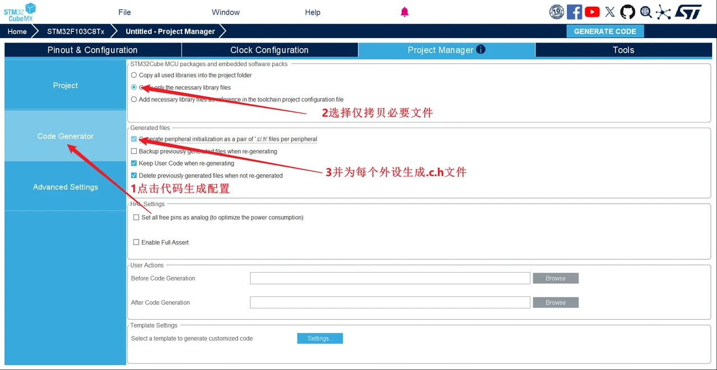
Task: Browse for Before Code Generation action
Action: (556, 278)
